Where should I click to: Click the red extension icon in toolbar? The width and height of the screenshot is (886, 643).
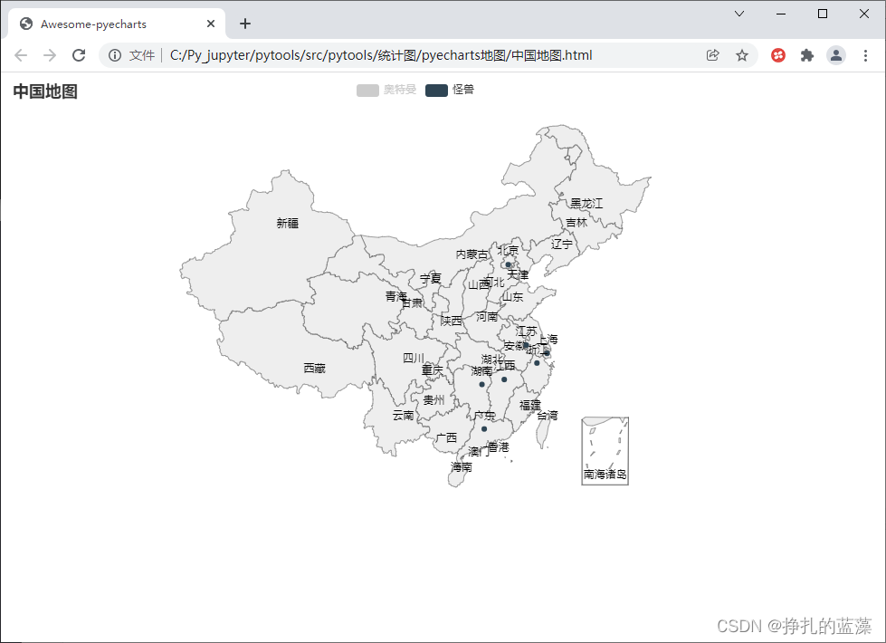pos(778,55)
